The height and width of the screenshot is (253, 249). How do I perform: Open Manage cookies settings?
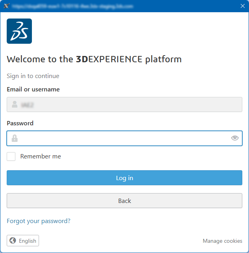click(223, 241)
